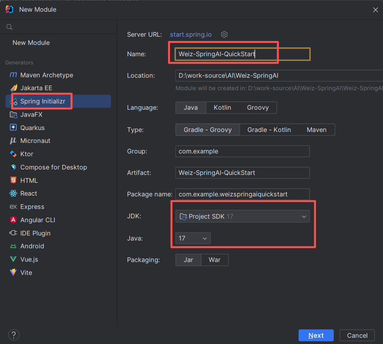Click the React atom icon
Screen dimensions: 383x344
13,193
